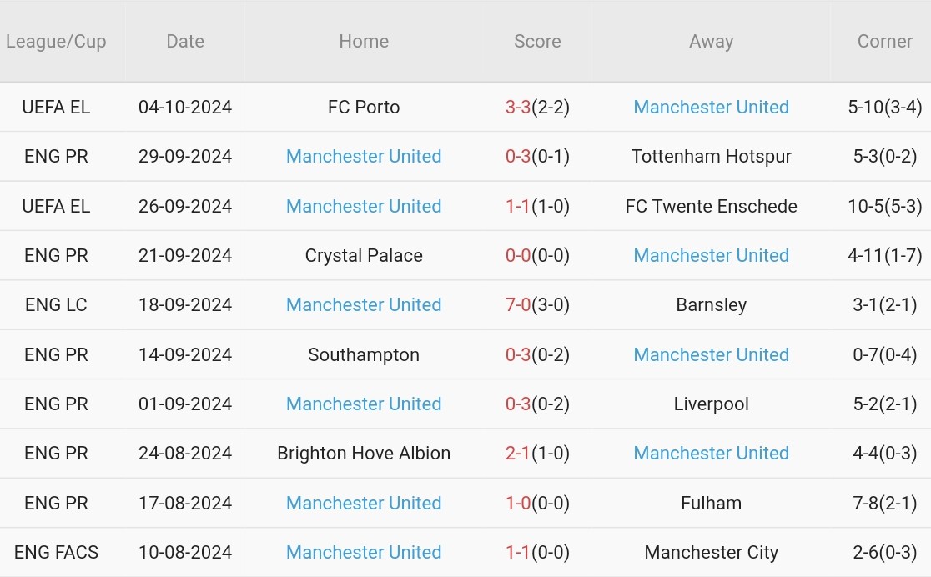Click the 4-11(1-7) corner result

[x=884, y=255]
